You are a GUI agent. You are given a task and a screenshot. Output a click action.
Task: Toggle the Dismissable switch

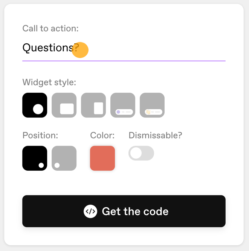click(141, 153)
